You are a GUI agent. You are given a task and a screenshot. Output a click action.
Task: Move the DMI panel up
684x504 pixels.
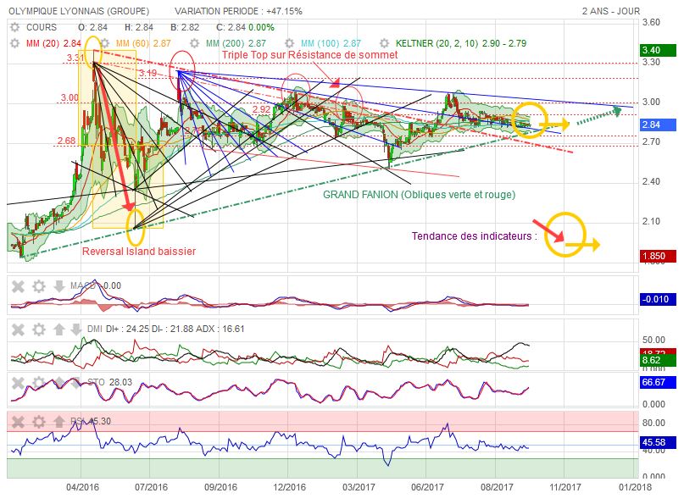coord(58,330)
